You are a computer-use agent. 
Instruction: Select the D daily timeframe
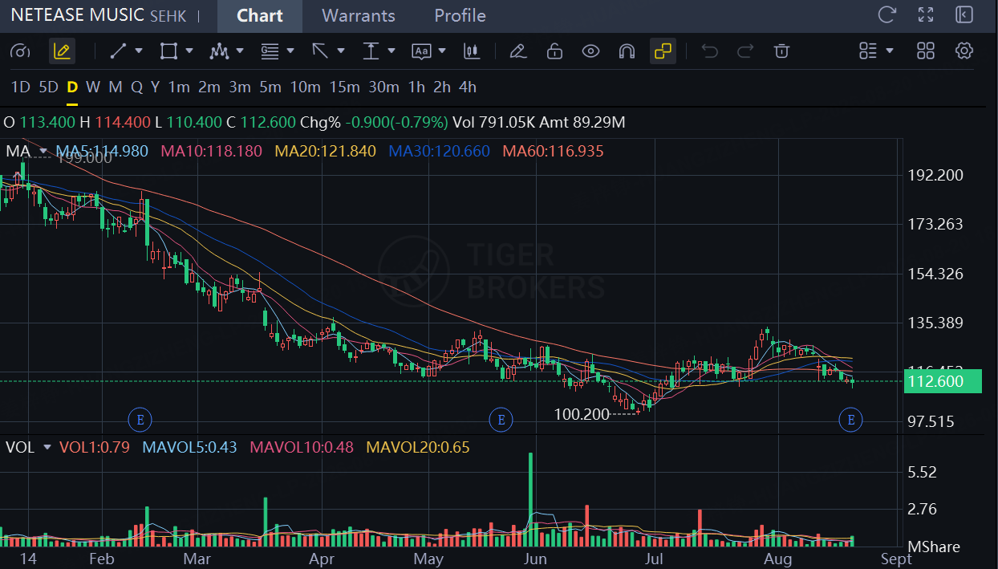(x=72, y=87)
